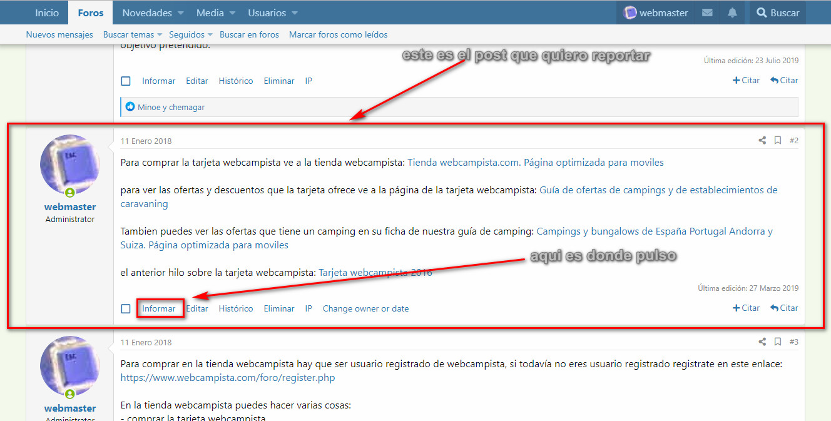This screenshot has width=831, height=421.
Task: Open Nuevos mensajes
Action: [59, 34]
